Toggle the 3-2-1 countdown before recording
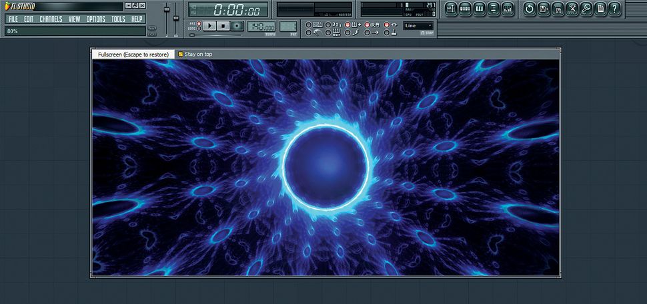This screenshot has width=647, height=304. pyautogui.click(x=328, y=24)
